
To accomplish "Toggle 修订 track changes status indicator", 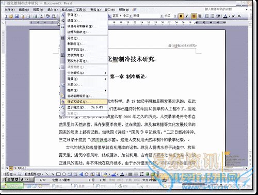I will [120, 180].
